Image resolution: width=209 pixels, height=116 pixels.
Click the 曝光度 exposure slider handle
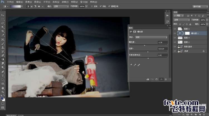tap(145, 45)
